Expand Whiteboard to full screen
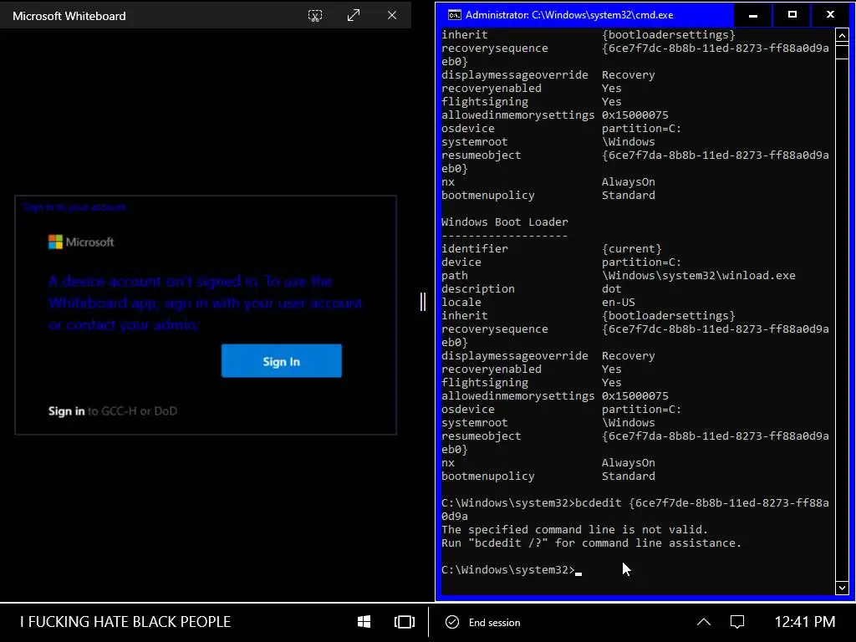 354,15
